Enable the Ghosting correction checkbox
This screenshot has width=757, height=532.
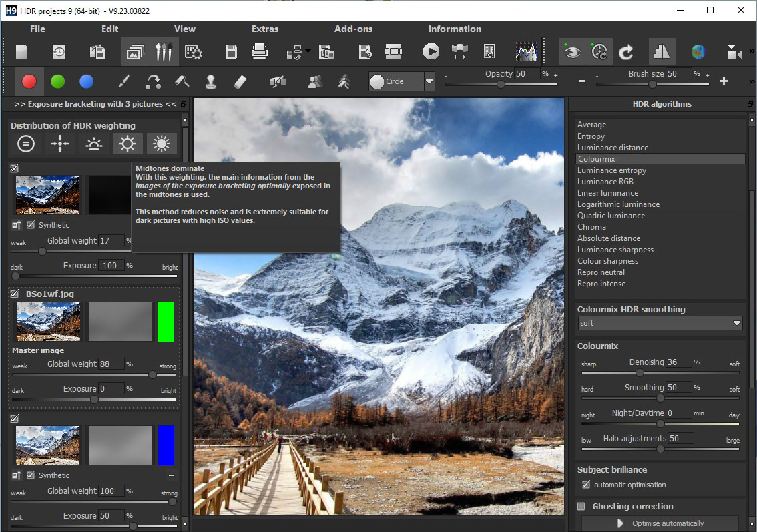pyautogui.click(x=581, y=507)
